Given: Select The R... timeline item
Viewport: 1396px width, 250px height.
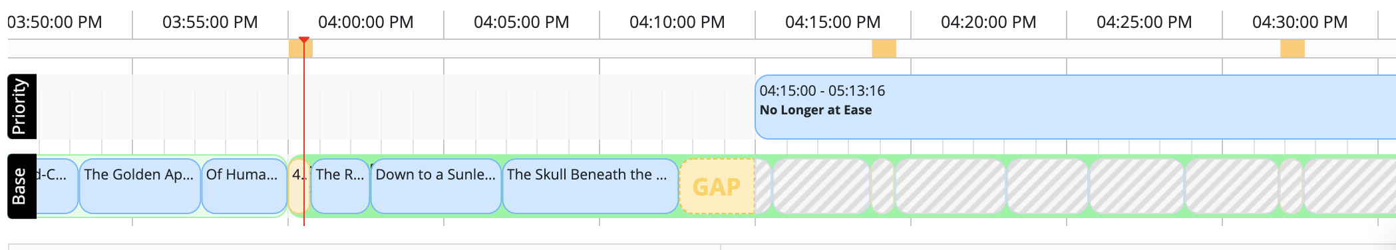Looking at the screenshot, I should coord(340,186).
